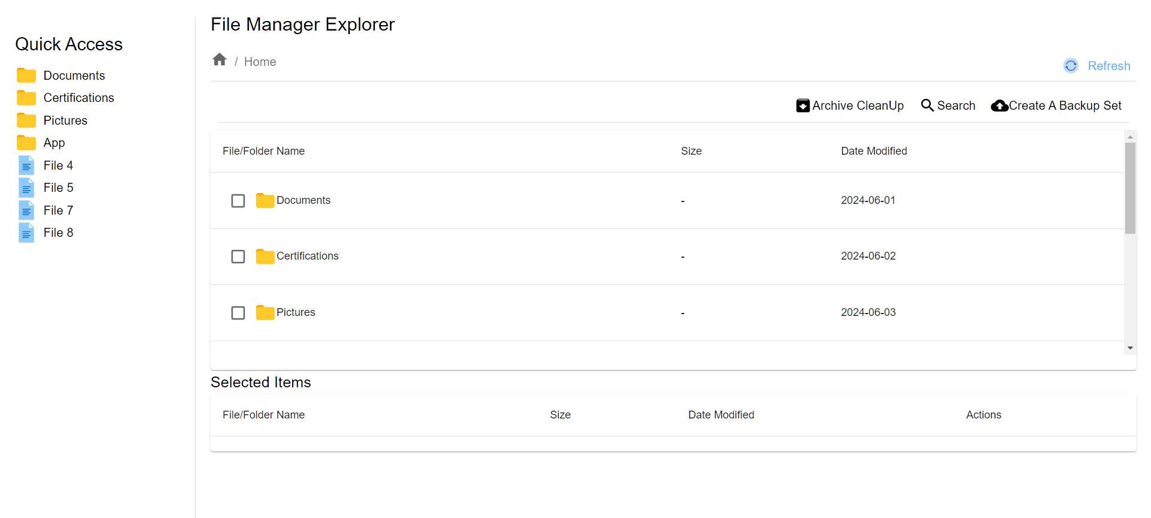Open the Home breadcrumb link
The height and width of the screenshot is (518, 1151).
pos(260,61)
